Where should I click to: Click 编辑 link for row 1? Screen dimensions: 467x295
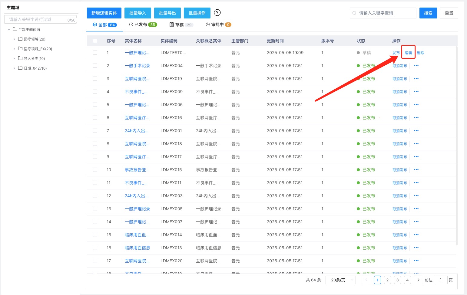coord(408,53)
